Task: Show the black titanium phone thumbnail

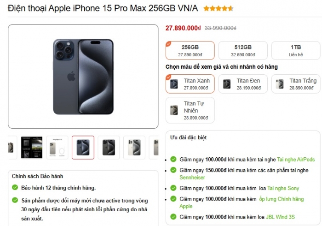Action: pyautogui.click(x=109, y=148)
